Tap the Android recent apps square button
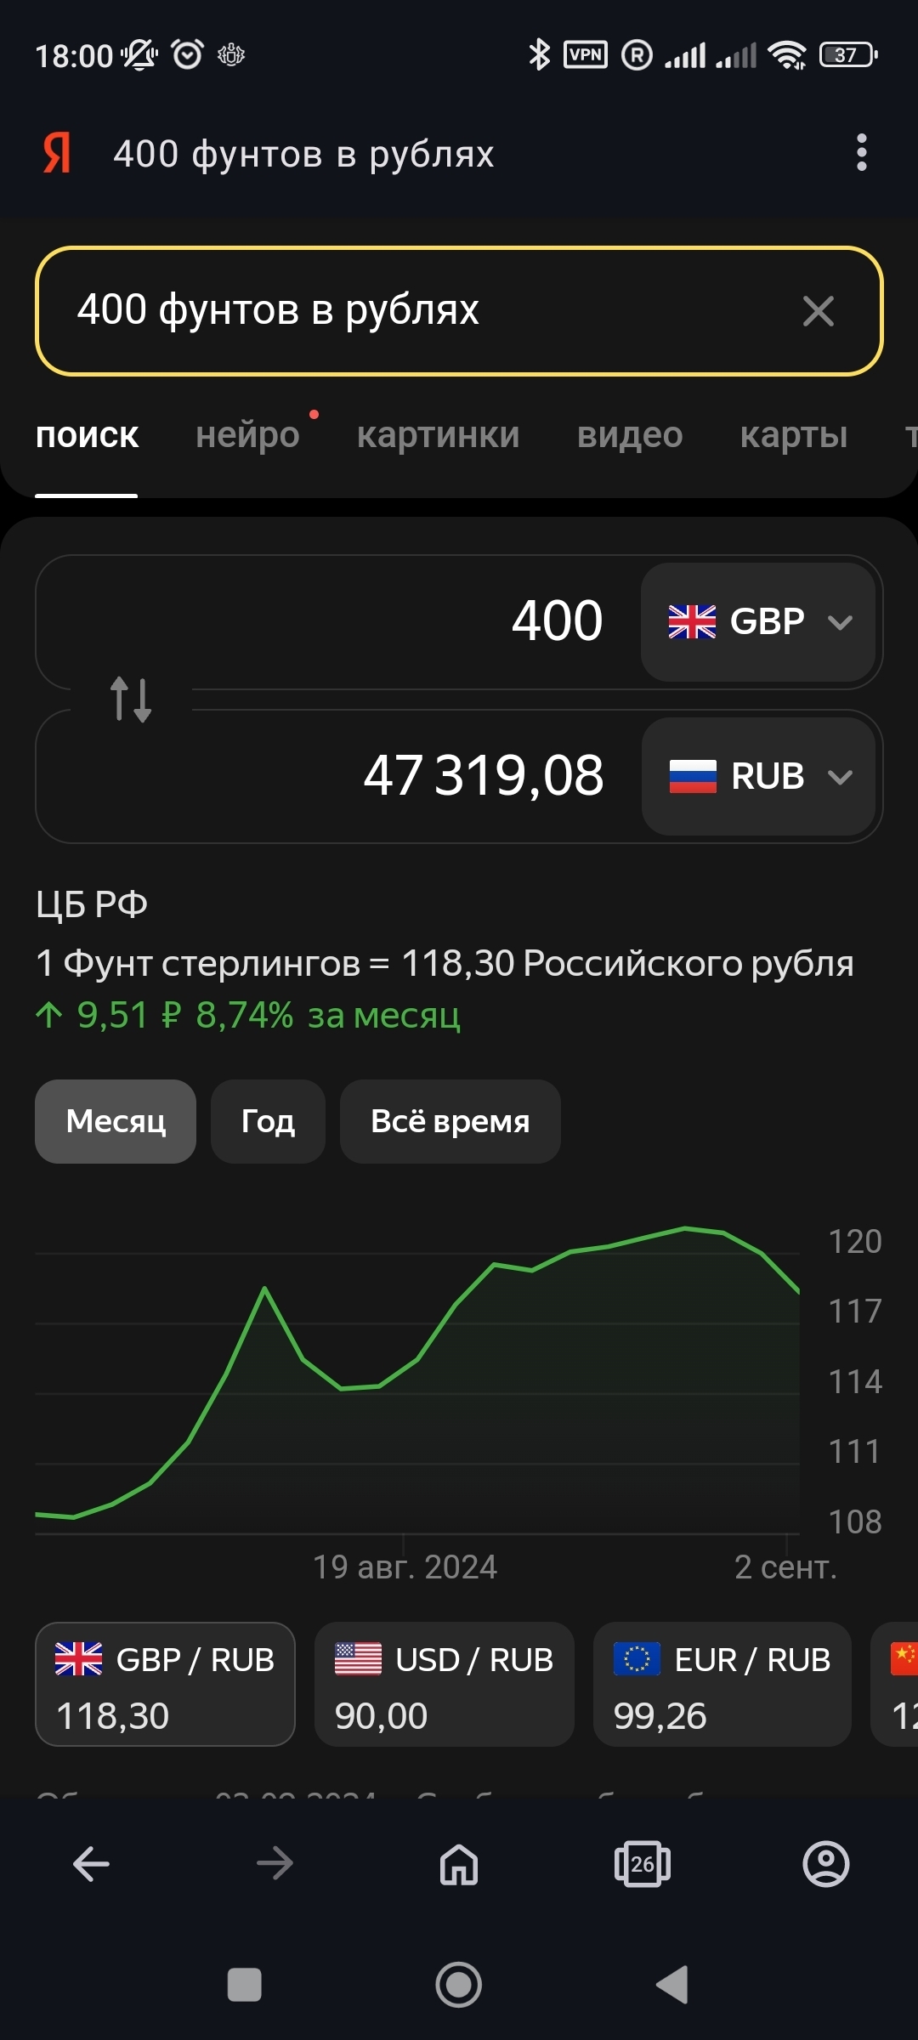Image resolution: width=918 pixels, height=2040 pixels. [245, 1986]
